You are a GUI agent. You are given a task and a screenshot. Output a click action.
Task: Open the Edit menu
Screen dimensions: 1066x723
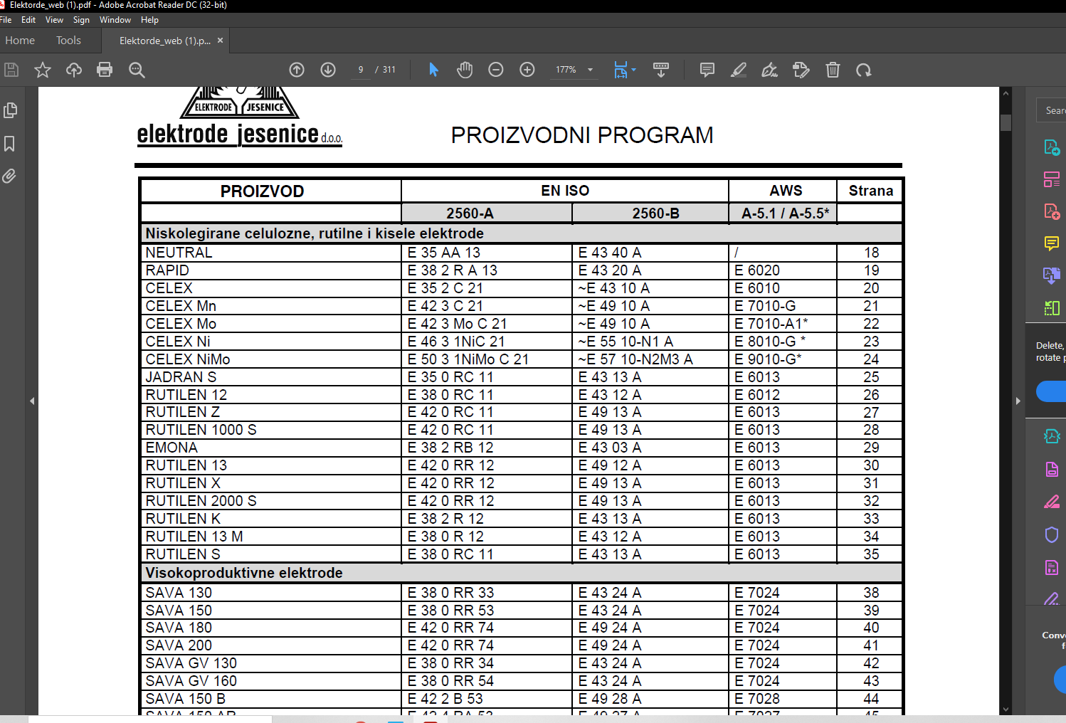(28, 20)
